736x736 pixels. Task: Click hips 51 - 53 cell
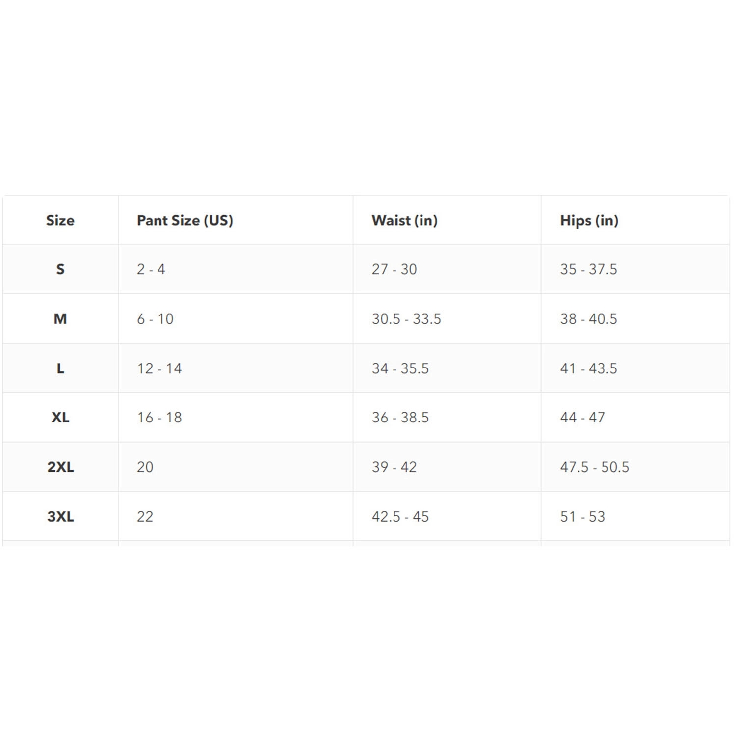point(582,516)
